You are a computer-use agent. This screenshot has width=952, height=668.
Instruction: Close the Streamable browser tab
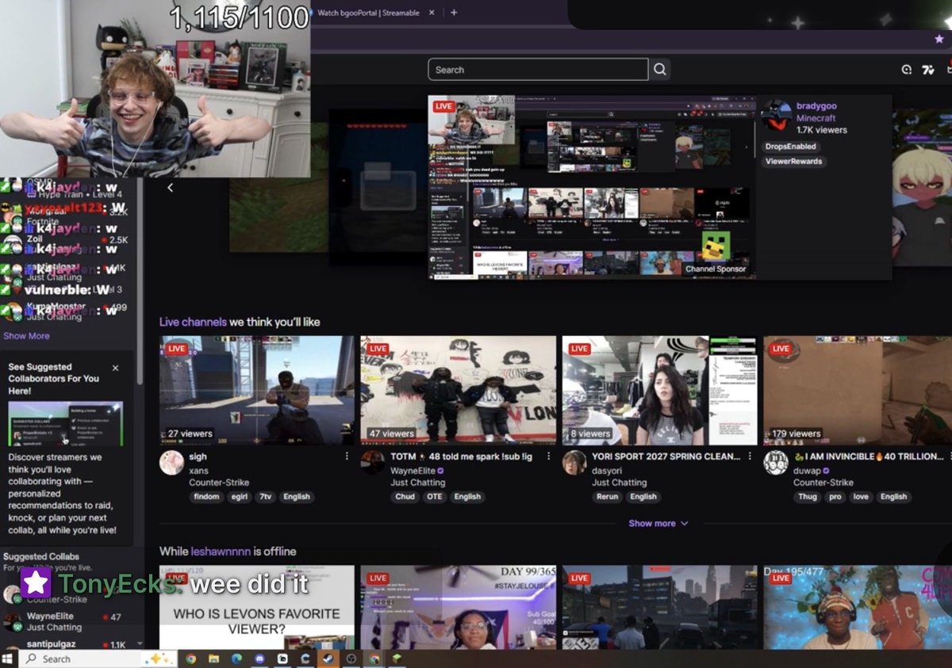point(432,13)
